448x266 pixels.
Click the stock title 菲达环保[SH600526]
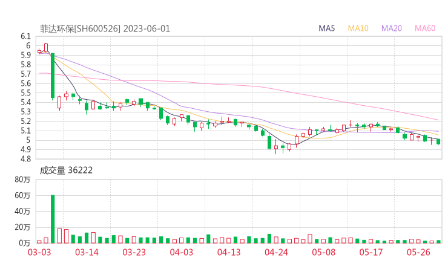(x=81, y=29)
